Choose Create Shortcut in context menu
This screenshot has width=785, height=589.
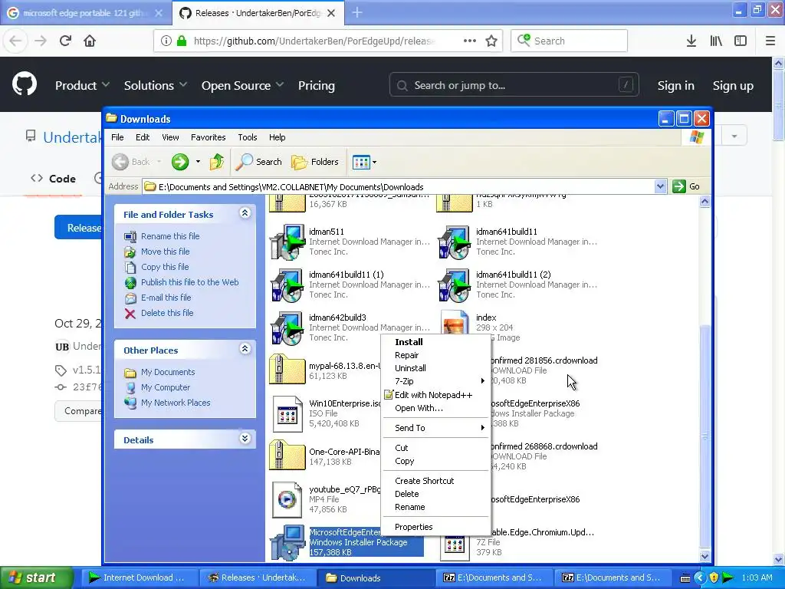click(435, 481)
